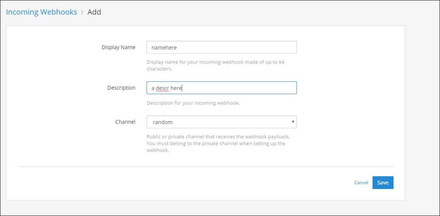Cancel adding the webhook
Image resolution: width=440 pixels, height=216 pixels.
[x=361, y=183]
